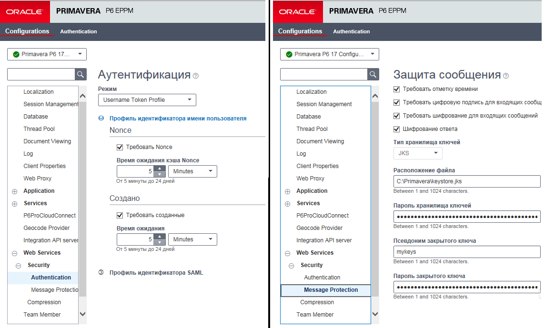Open Режим dropdown showing Username Token Profile
545x328 pixels.
[x=147, y=99]
